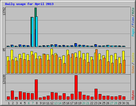Click the green day 7 axis label
Screen dimensions: 136x106
tap(33, 103)
